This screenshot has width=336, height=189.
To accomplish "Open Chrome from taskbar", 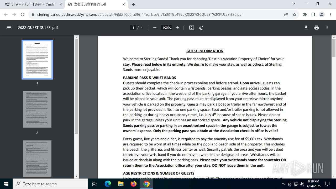I will (x=146, y=184).
